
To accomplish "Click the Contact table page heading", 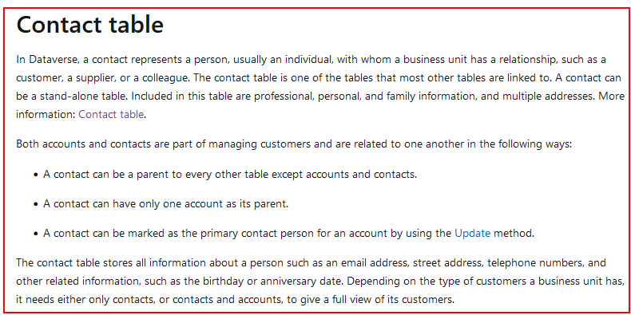I will (89, 25).
